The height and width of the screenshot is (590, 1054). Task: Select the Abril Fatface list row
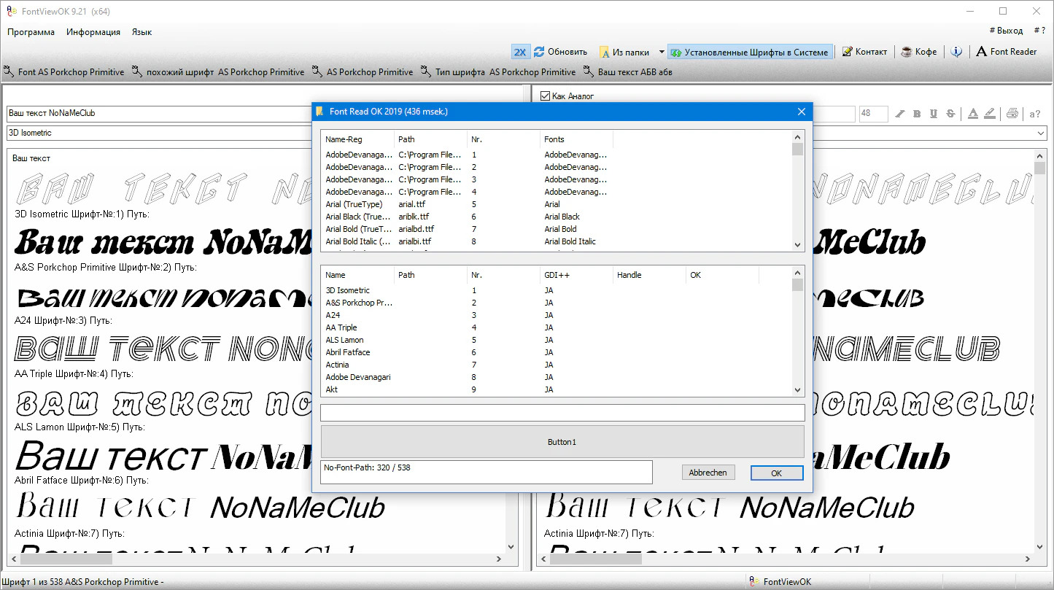[348, 352]
